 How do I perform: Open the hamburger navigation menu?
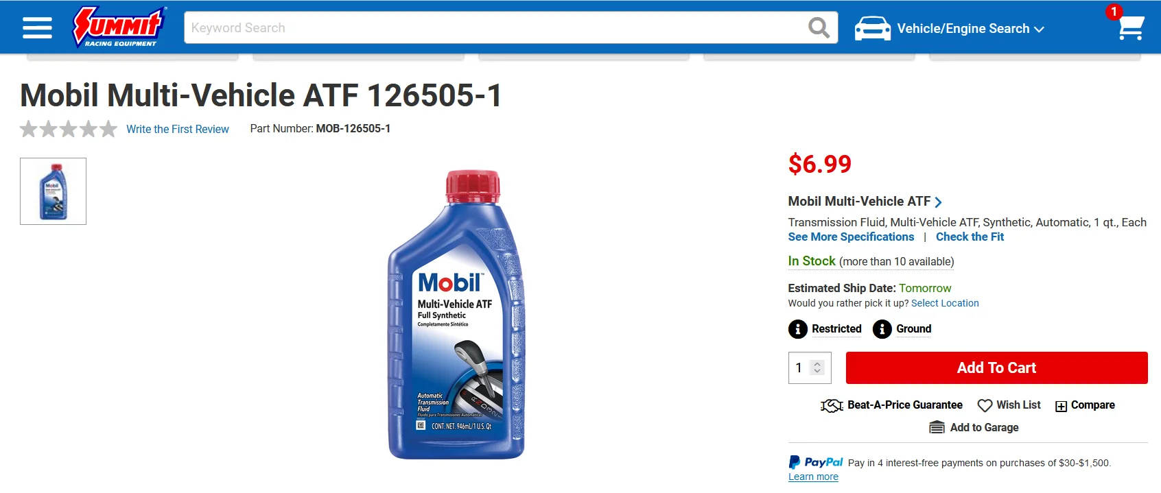(x=37, y=28)
